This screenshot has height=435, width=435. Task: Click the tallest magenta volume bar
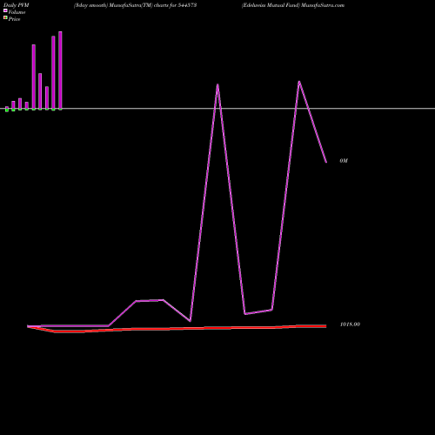pyautogui.click(x=60, y=70)
